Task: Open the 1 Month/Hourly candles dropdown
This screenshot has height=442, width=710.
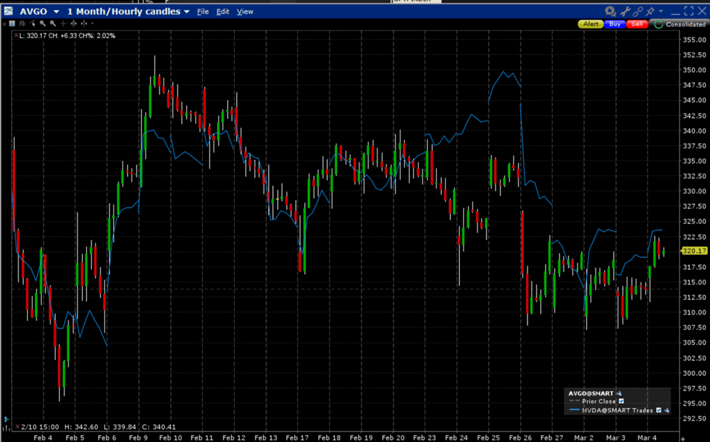Action: pos(187,11)
